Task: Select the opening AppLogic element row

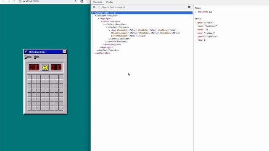Action: [x=105, y=18]
